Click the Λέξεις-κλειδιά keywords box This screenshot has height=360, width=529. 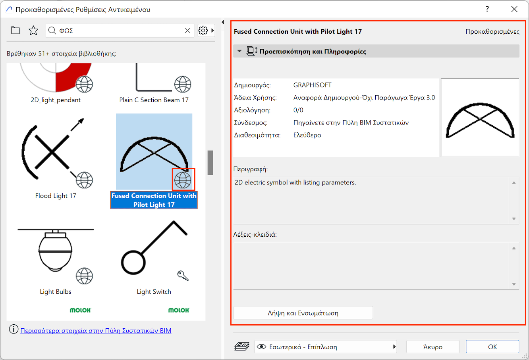[x=371, y=266]
